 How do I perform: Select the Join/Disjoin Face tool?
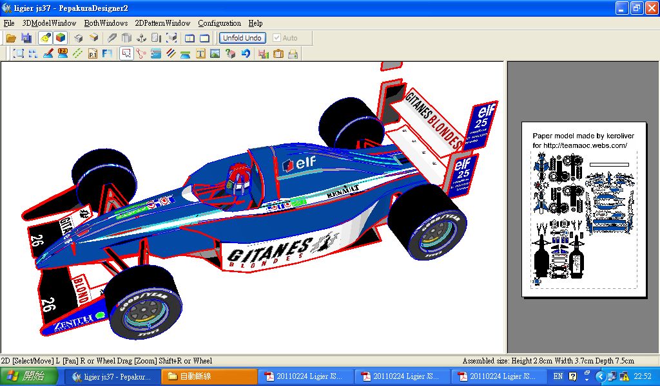(141, 54)
